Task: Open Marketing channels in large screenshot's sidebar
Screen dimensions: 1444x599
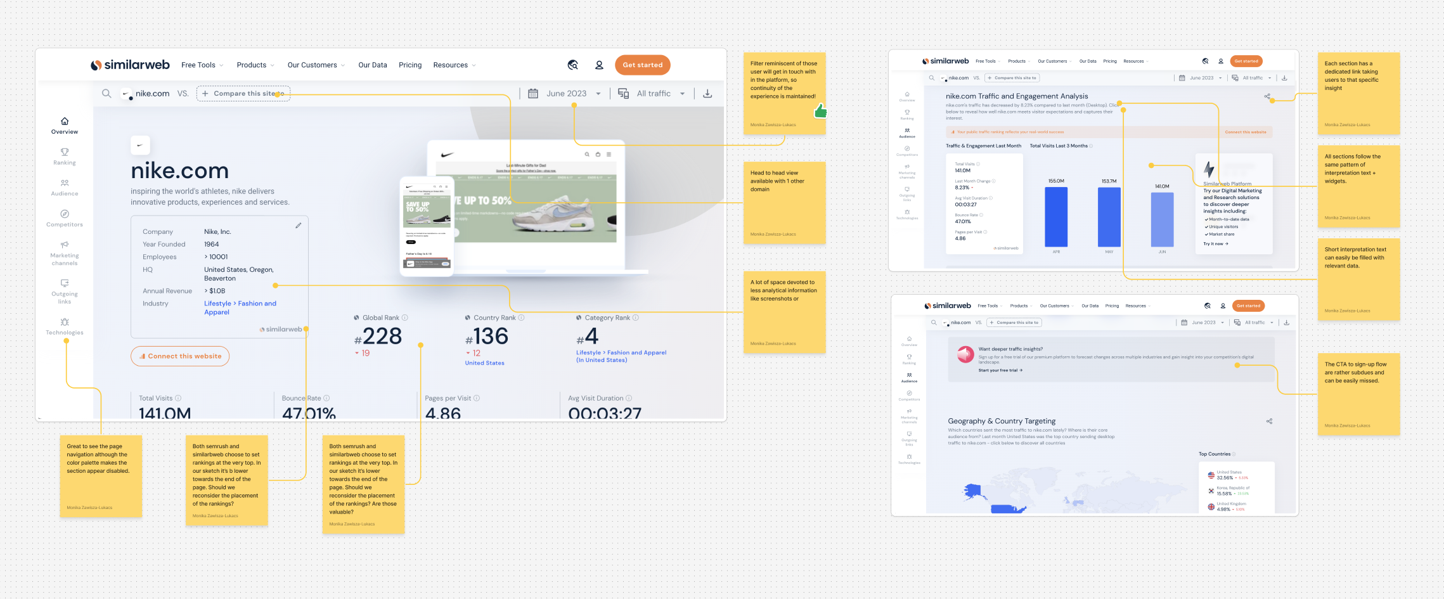Action: pos(65,254)
